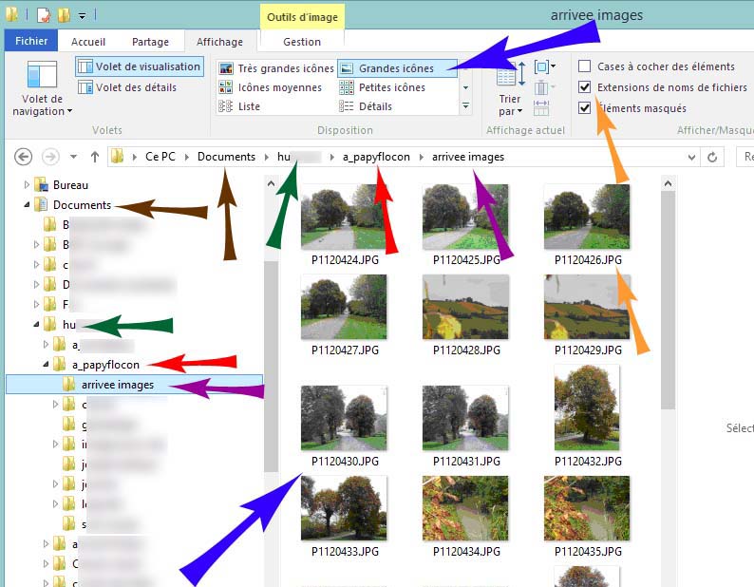Click arrivee images in address bar
The image size is (754, 587).
(468, 157)
